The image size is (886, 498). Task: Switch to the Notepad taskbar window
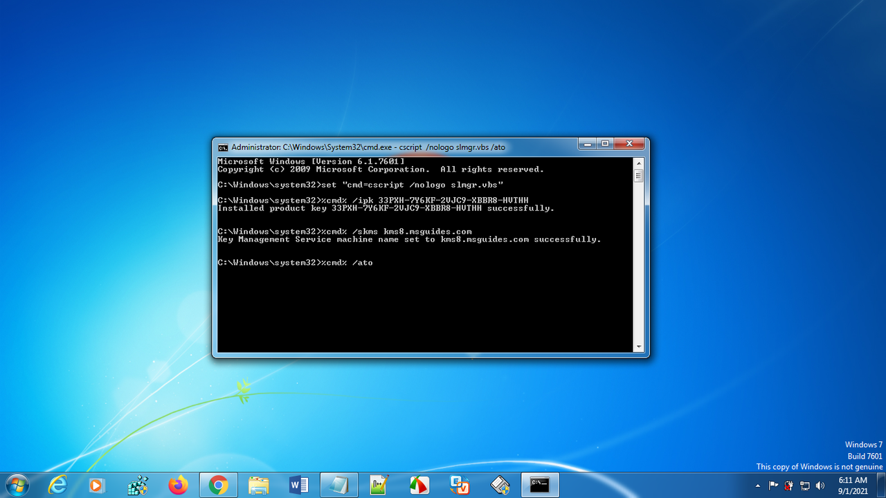pos(339,486)
